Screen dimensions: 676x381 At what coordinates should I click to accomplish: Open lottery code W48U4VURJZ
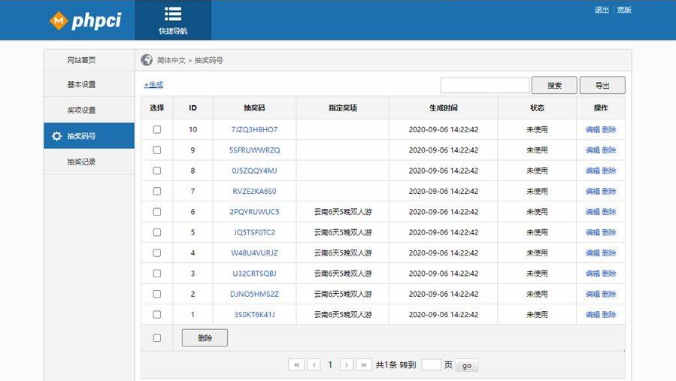[x=254, y=252]
